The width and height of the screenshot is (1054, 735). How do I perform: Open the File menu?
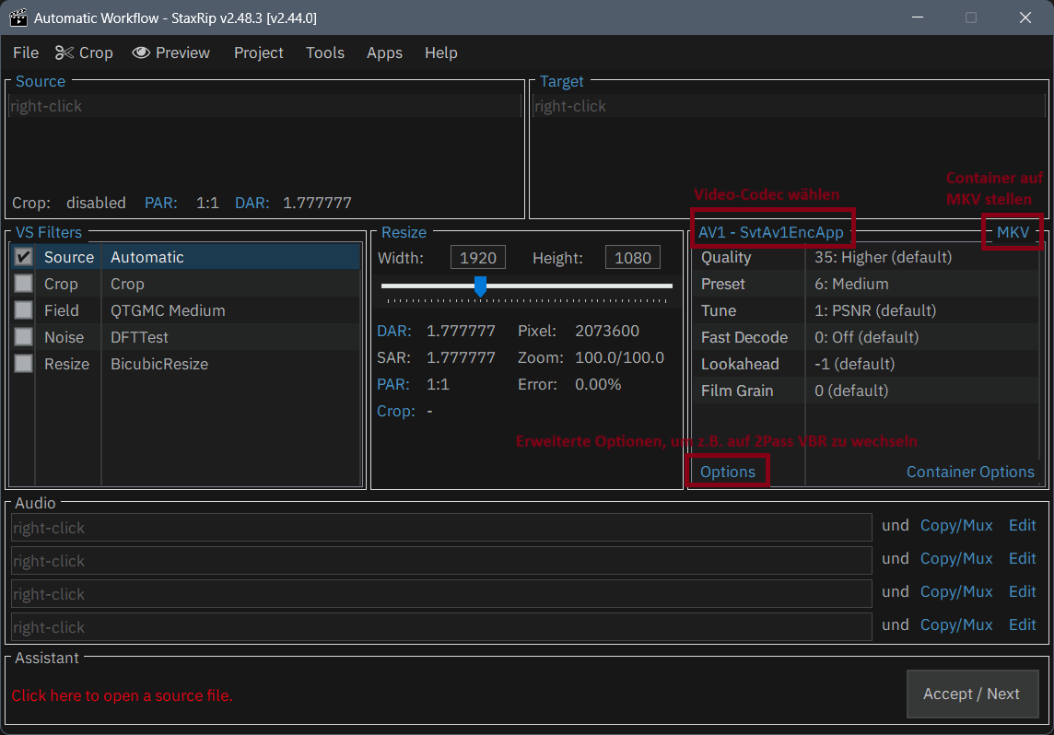point(26,52)
